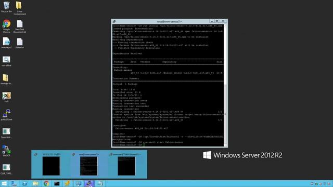Click the 'Complete!' line in terminal
Viewport: 333px width, 187px height.
[119, 134]
